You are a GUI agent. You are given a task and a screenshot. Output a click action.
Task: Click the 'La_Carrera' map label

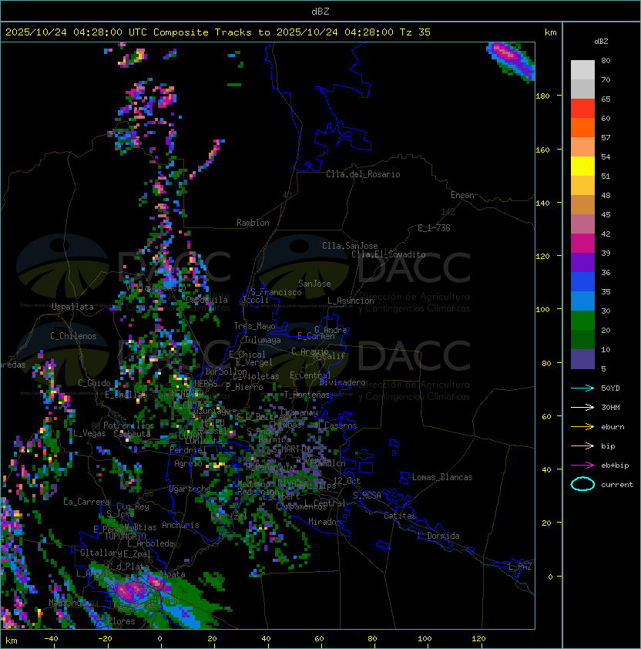click(86, 502)
